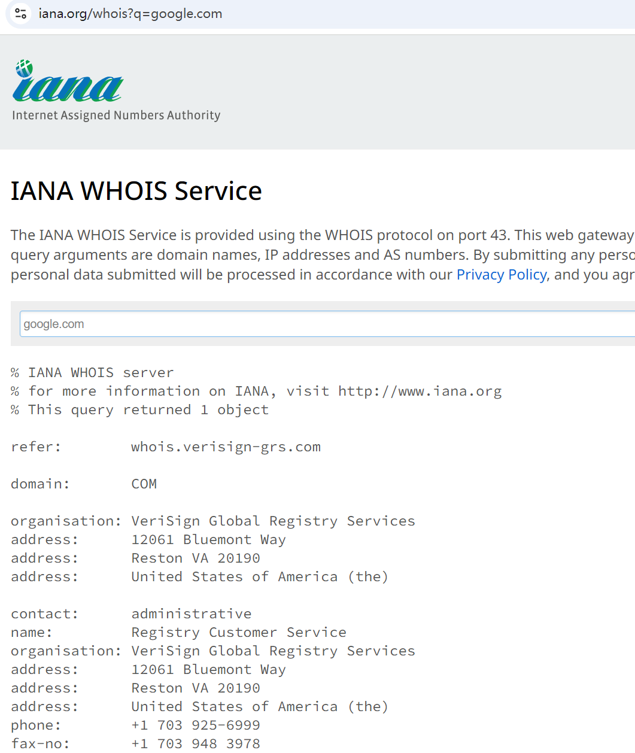Screen dimensions: 635x753
Task: Click the "% This query returned 1 object" line
Action: pos(139,409)
